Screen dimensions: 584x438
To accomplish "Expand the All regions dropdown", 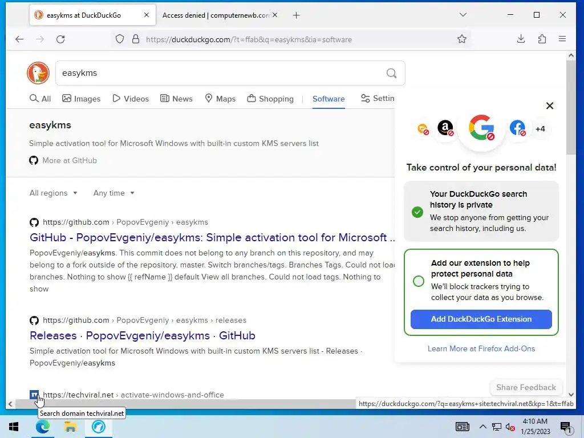I will point(53,193).
